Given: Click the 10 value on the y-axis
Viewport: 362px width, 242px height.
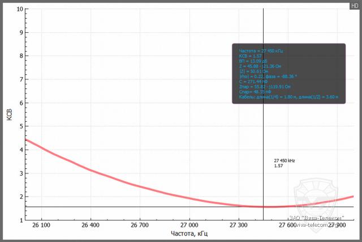Looking at the screenshot, I should coord(20,10).
